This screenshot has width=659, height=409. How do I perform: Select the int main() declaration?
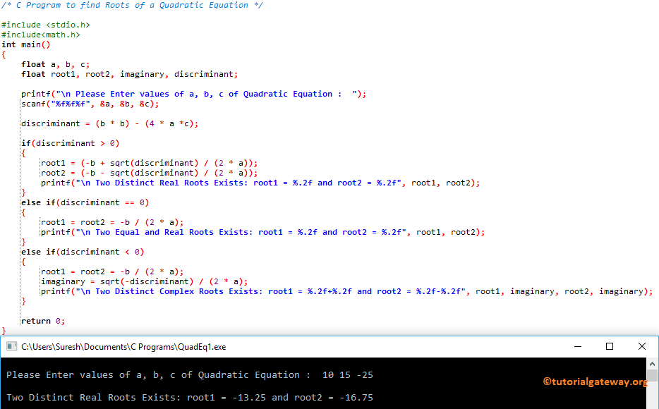coord(25,44)
